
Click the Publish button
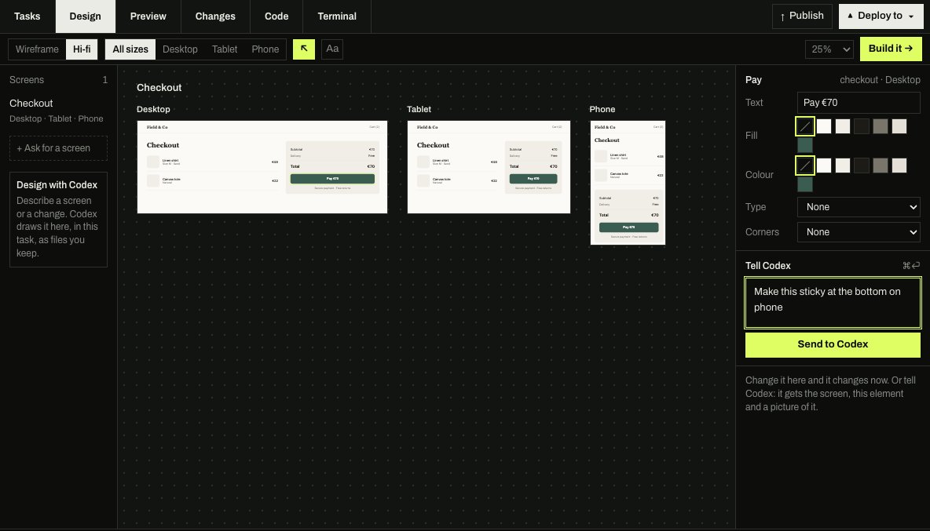(802, 16)
